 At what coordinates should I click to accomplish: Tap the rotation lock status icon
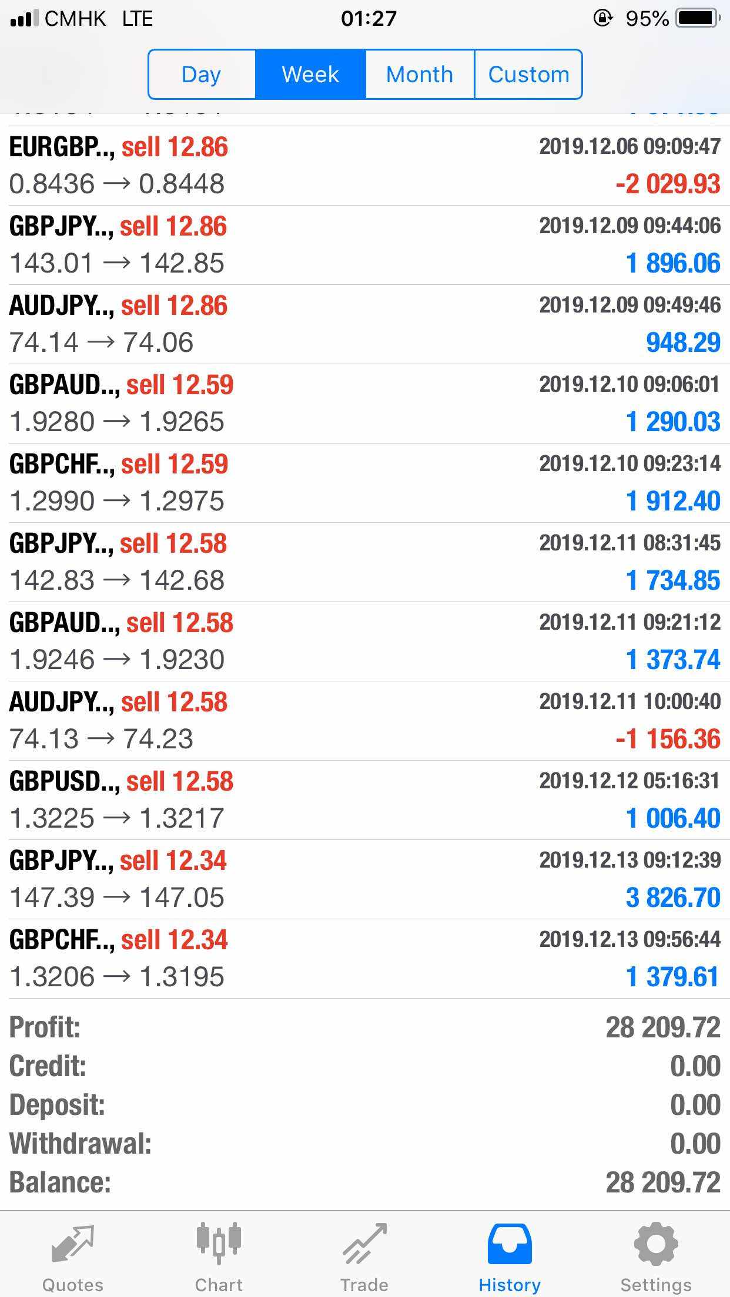603,18
